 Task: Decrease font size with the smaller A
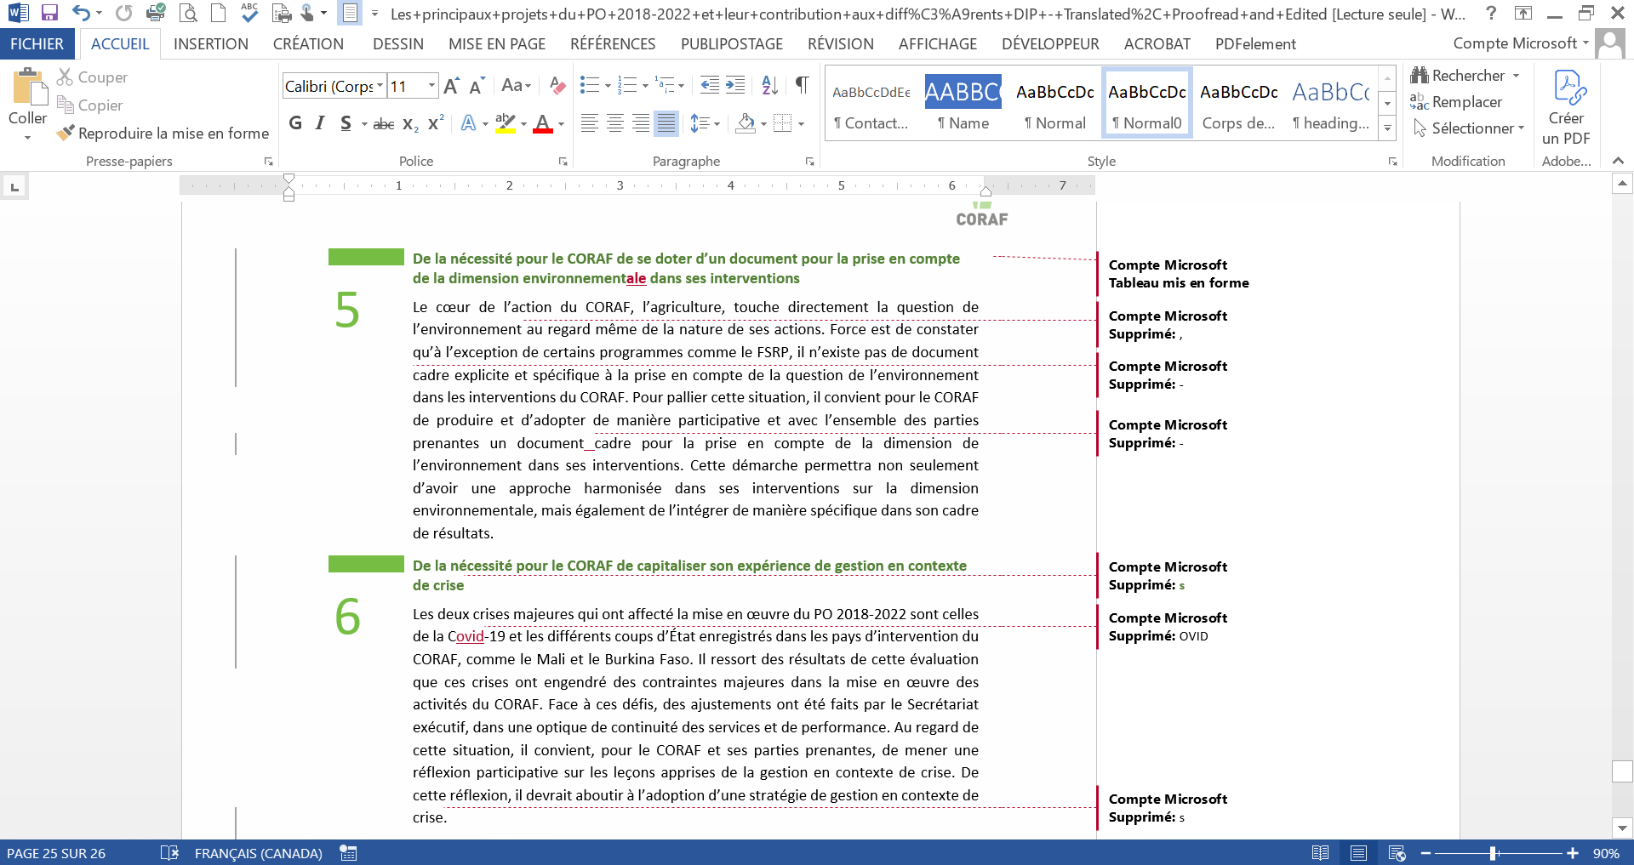(x=477, y=85)
